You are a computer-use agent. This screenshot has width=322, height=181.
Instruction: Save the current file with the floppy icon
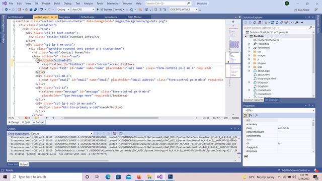(31, 10)
